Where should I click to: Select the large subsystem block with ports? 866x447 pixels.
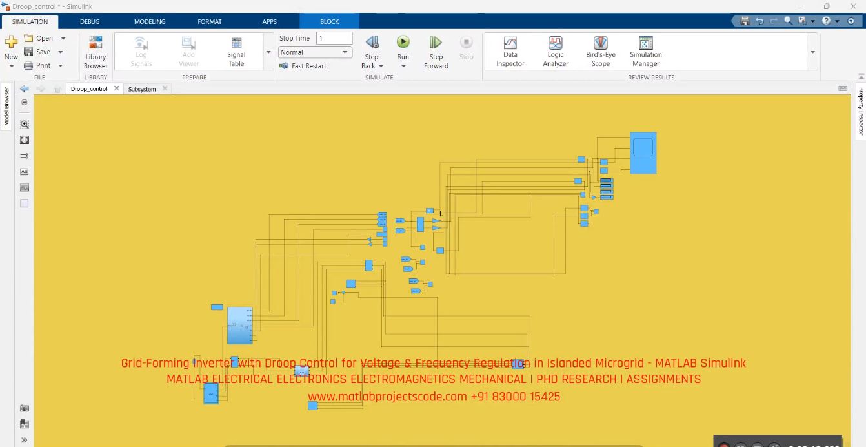point(240,326)
